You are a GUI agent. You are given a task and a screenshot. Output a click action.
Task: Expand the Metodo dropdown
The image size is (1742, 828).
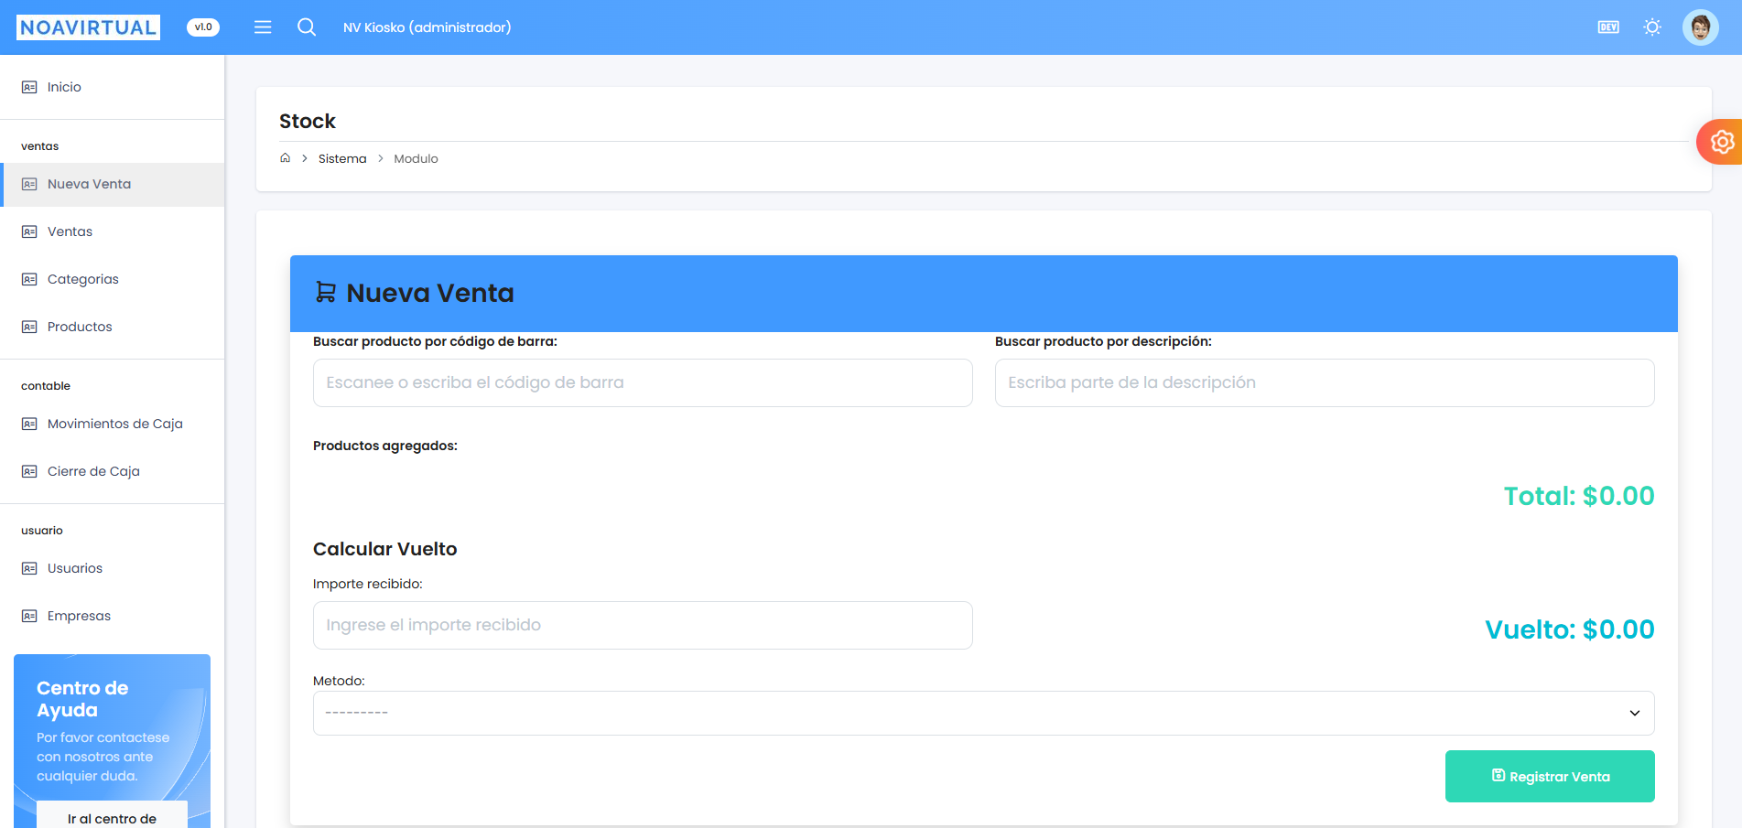coord(983,713)
